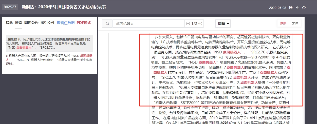Click the magnifier search icon
This screenshot has width=317, height=124.
[107, 24]
